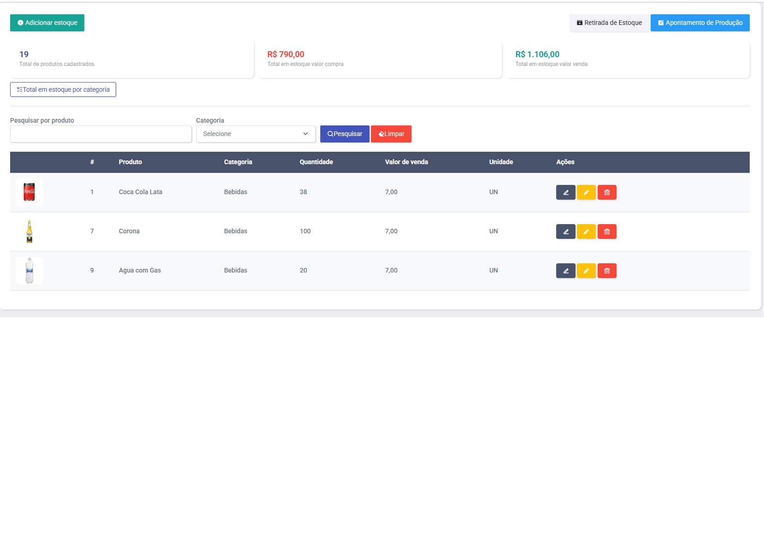Delete Corona using the red trash icon
Image resolution: width=764 pixels, height=558 pixels.
pos(607,232)
